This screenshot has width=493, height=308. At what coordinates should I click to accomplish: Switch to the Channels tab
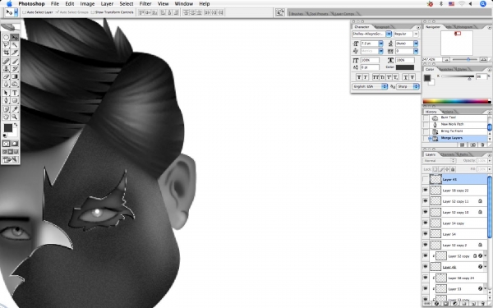(x=448, y=154)
